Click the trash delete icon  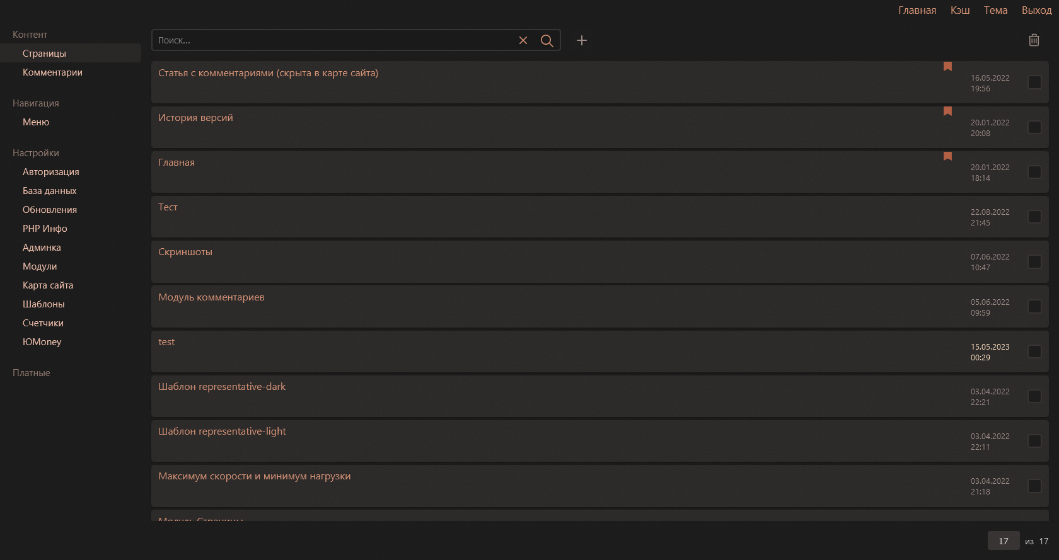(x=1034, y=40)
